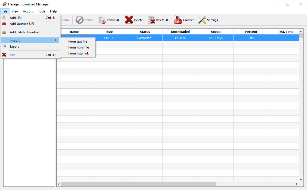Screen dimensions: 307x190
Task: Choose Add Youtube URL menu entry
Action: click(x=30, y=24)
